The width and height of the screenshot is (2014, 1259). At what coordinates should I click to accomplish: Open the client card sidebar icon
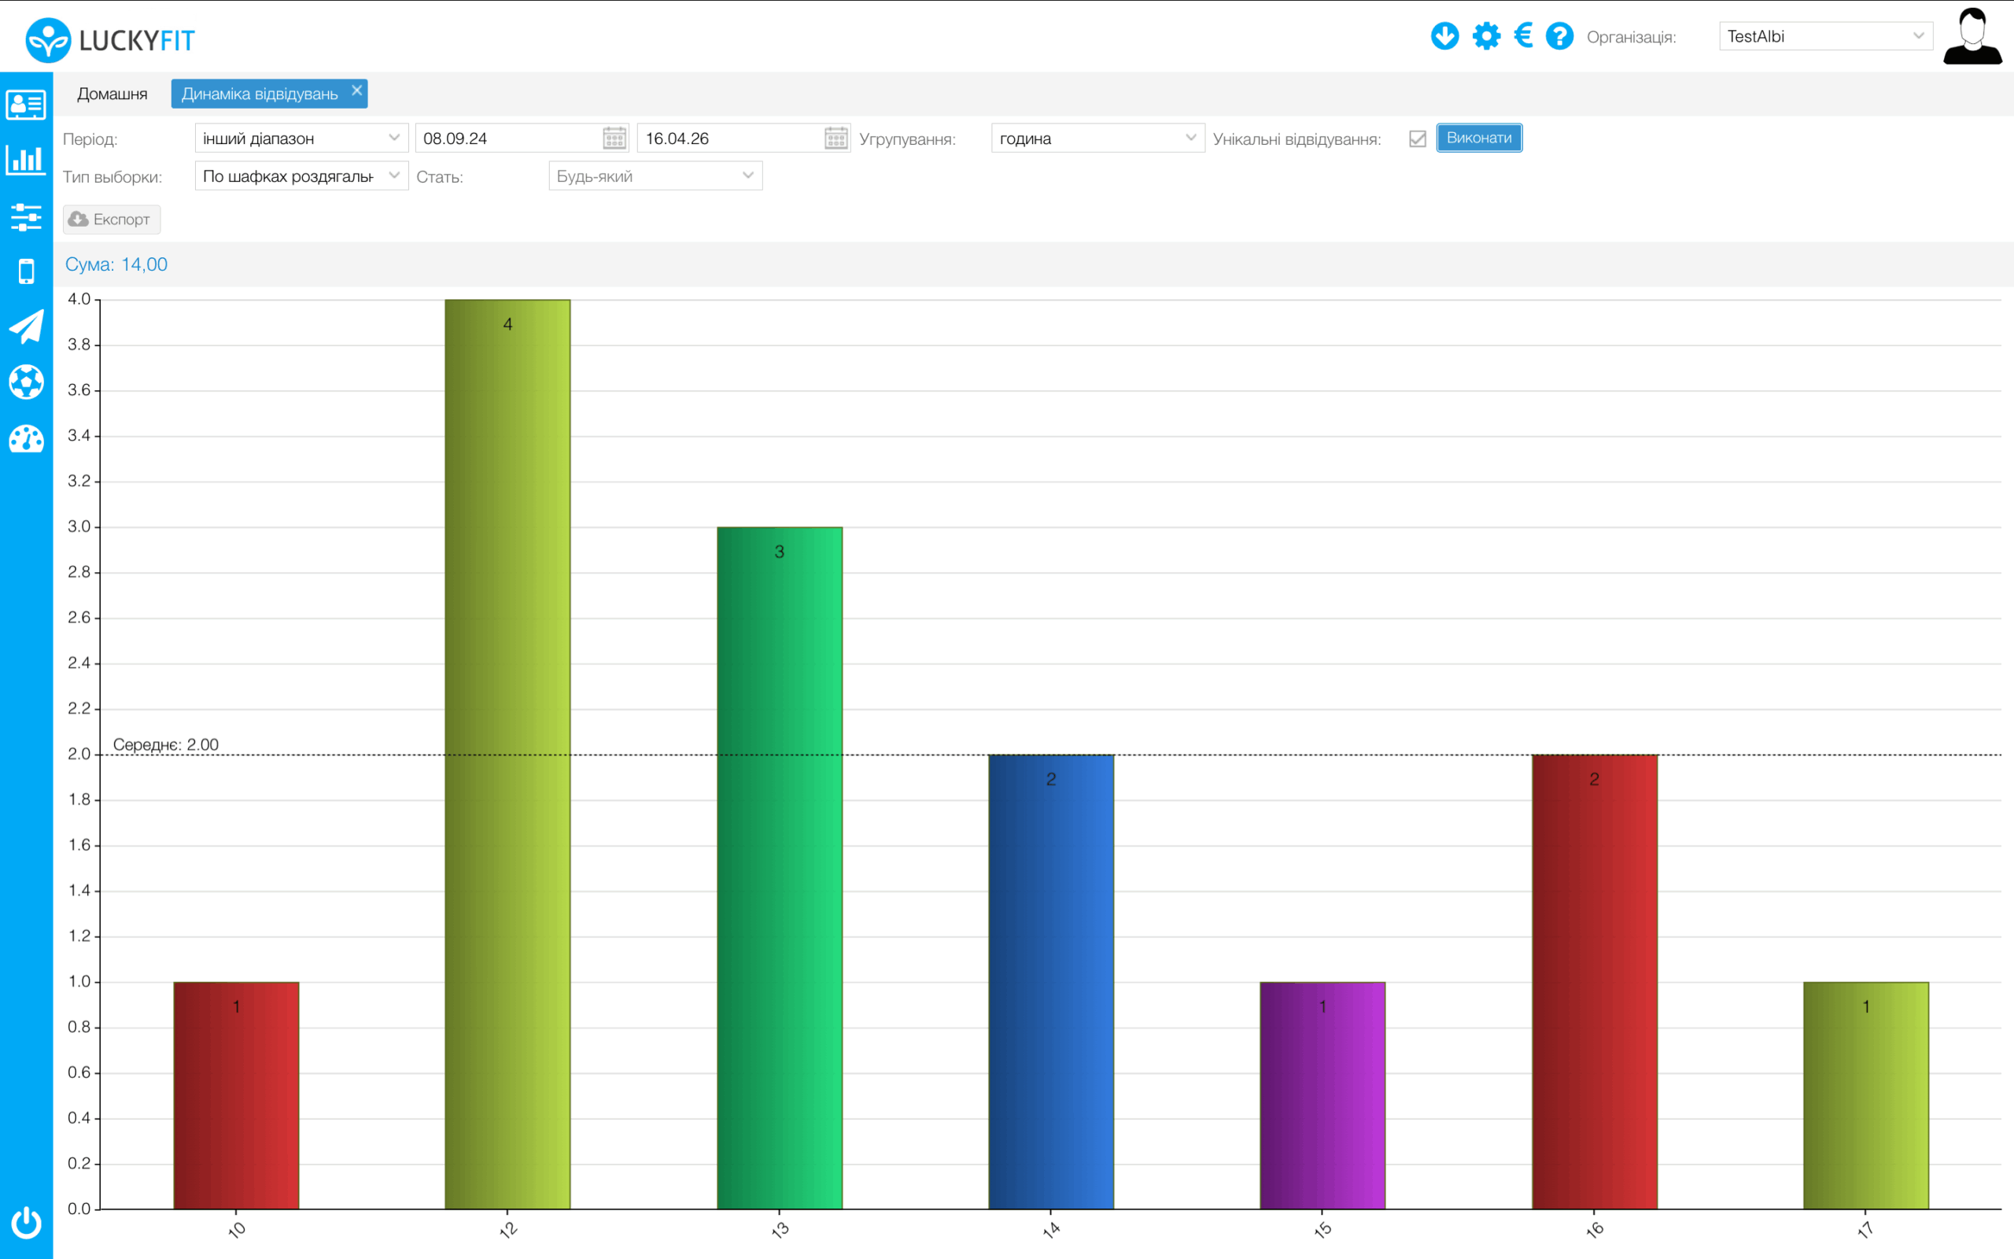coord(26,105)
